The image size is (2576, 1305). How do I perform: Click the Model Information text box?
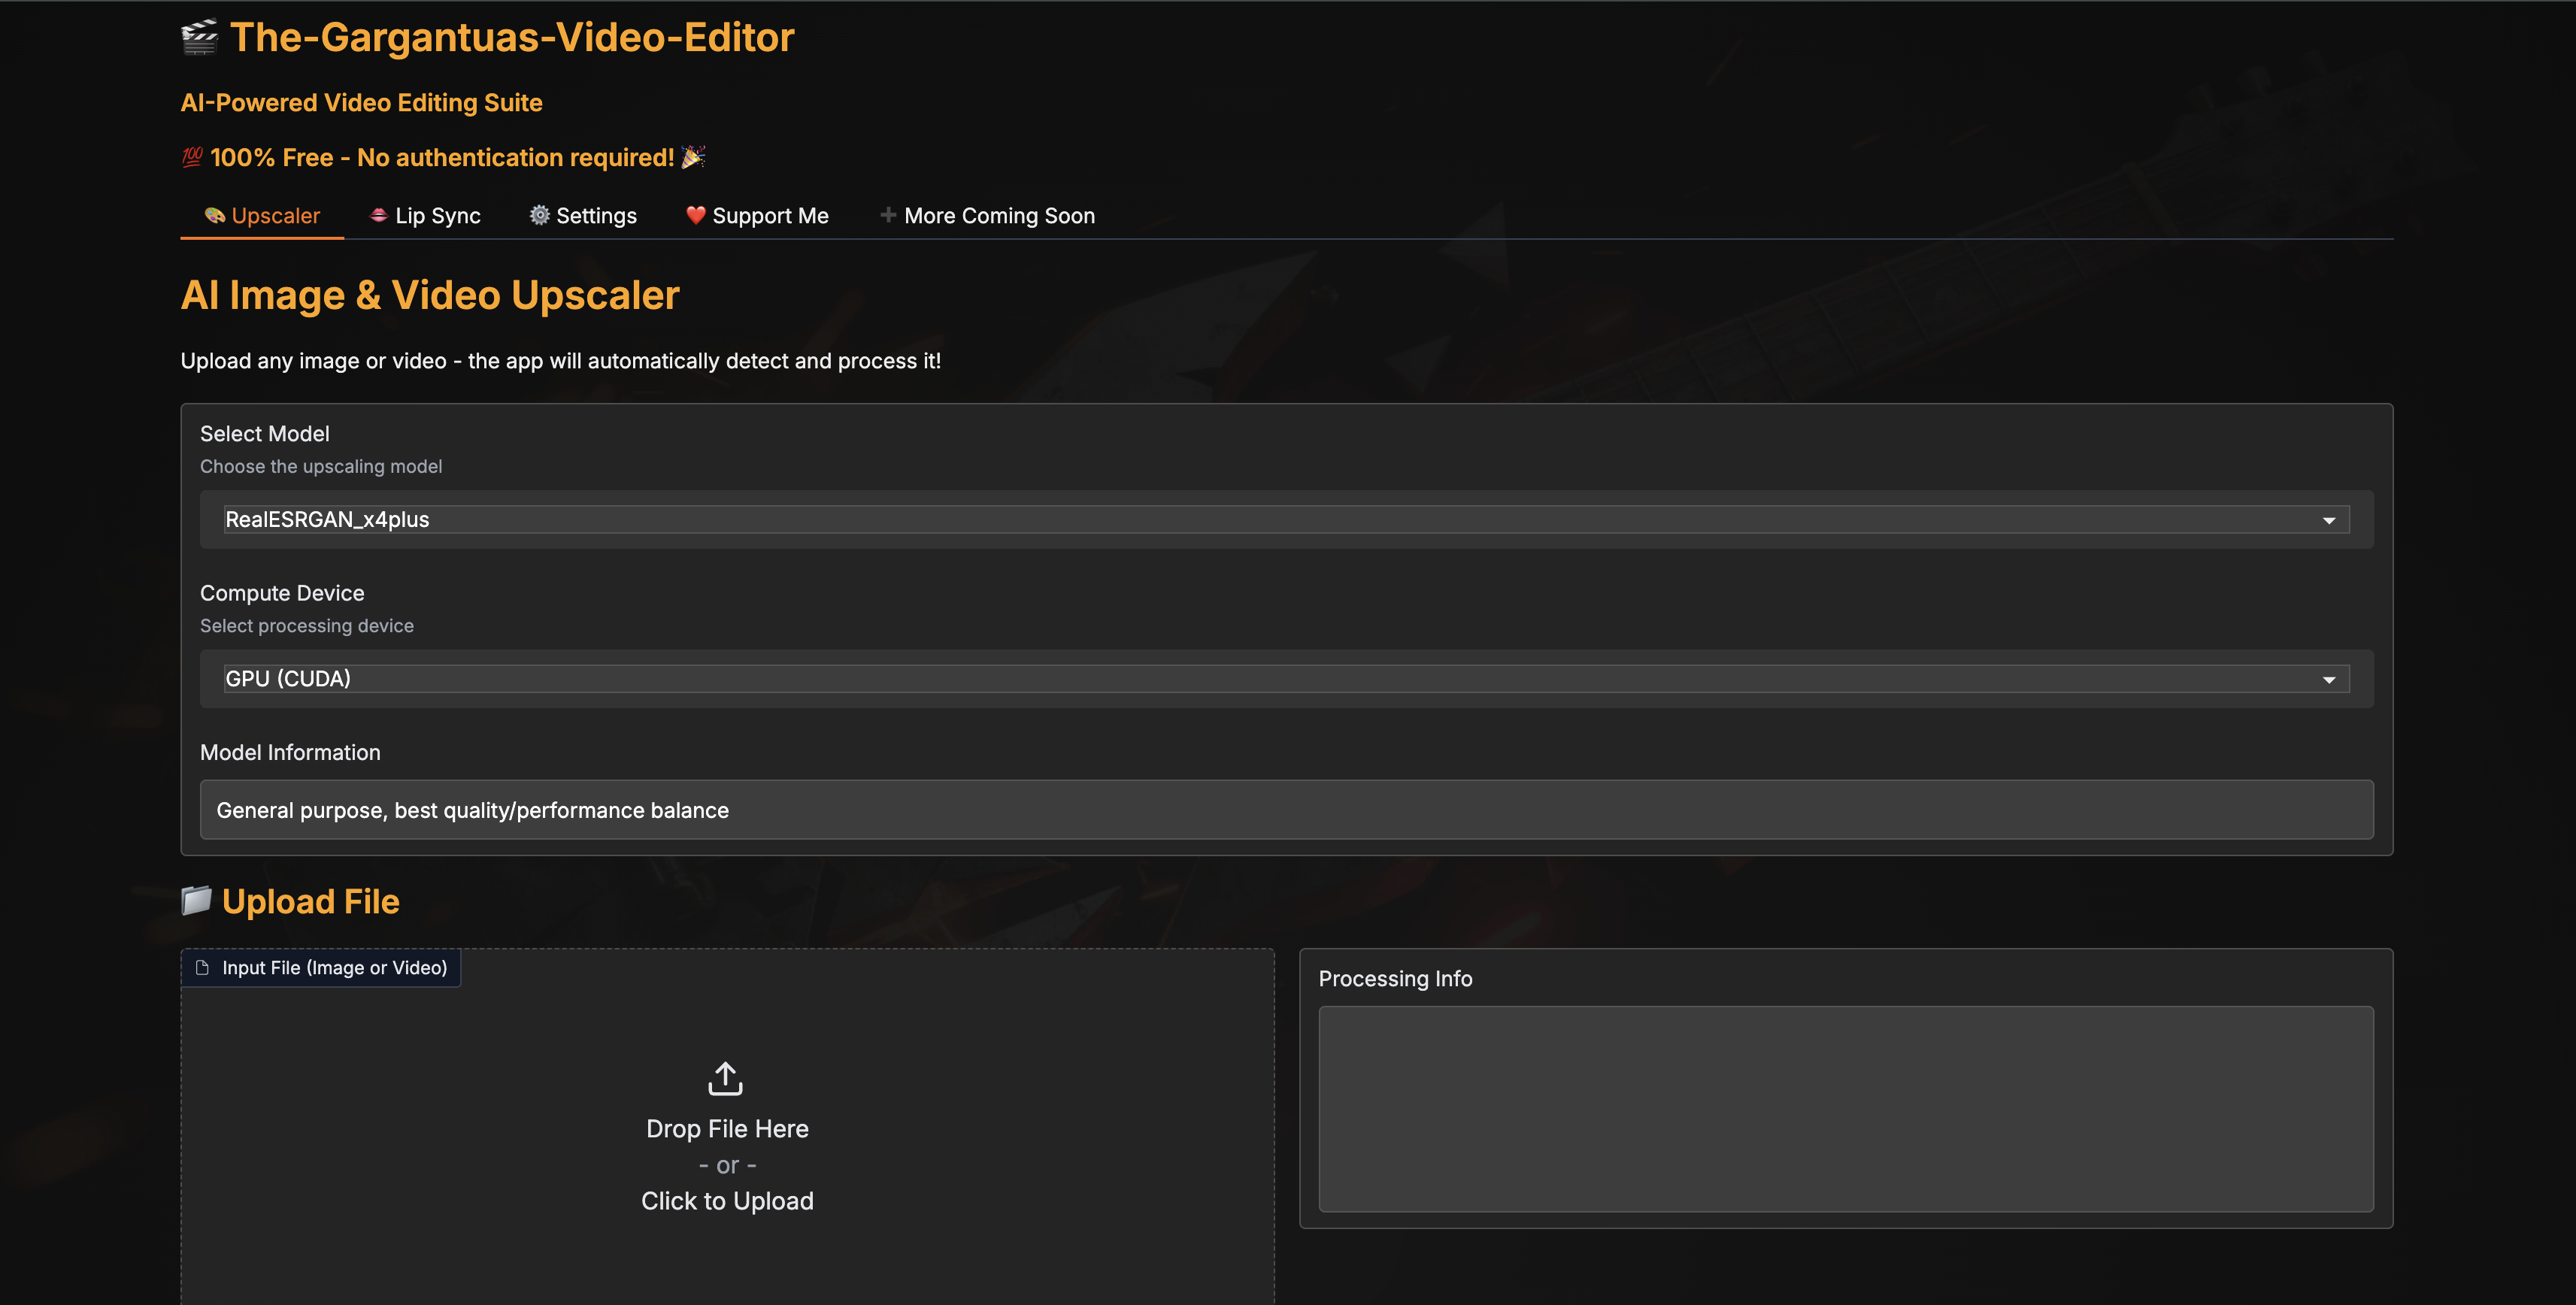point(1286,810)
